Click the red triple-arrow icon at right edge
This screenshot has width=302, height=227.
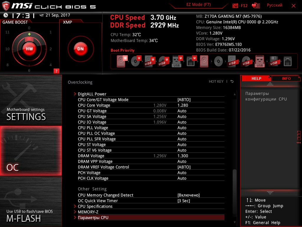[x=299, y=143]
